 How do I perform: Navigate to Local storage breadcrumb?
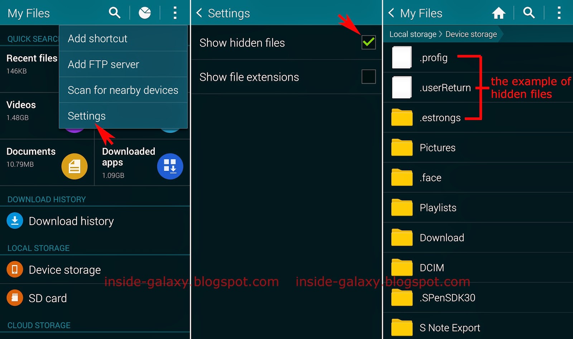[x=413, y=34]
